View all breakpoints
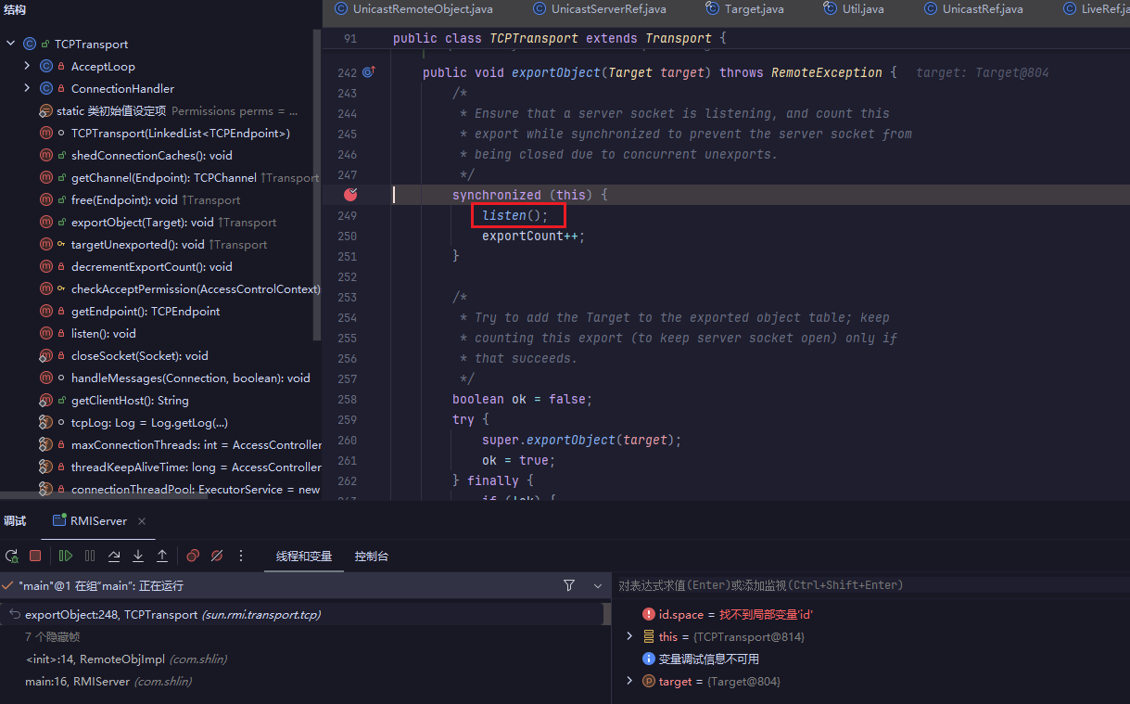 pyautogui.click(x=193, y=556)
